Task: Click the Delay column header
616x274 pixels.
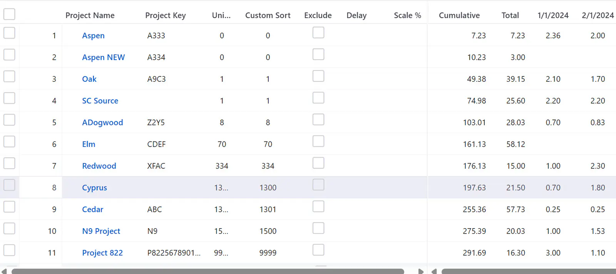Action: 357,15
